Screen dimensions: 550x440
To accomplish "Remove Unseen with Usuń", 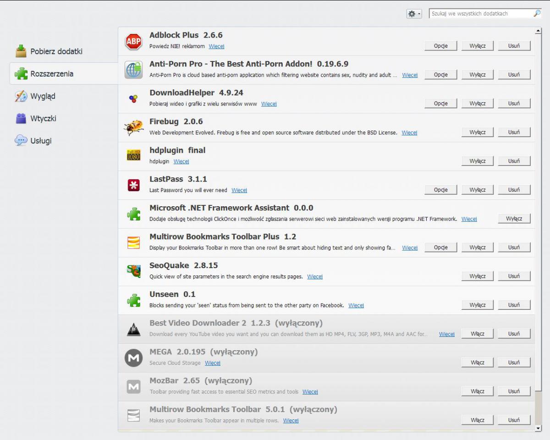I will 514,305.
